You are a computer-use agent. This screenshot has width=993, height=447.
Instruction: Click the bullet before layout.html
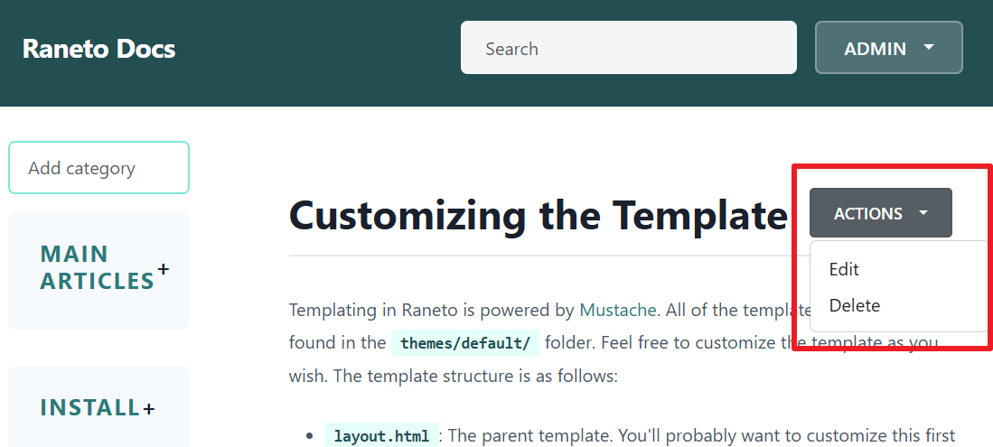click(x=310, y=436)
